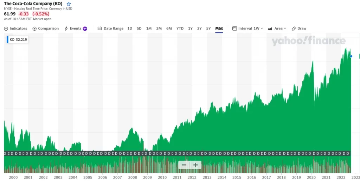The width and height of the screenshot is (360, 181).
Task: Click the 1Y range button
Action: 190,28
